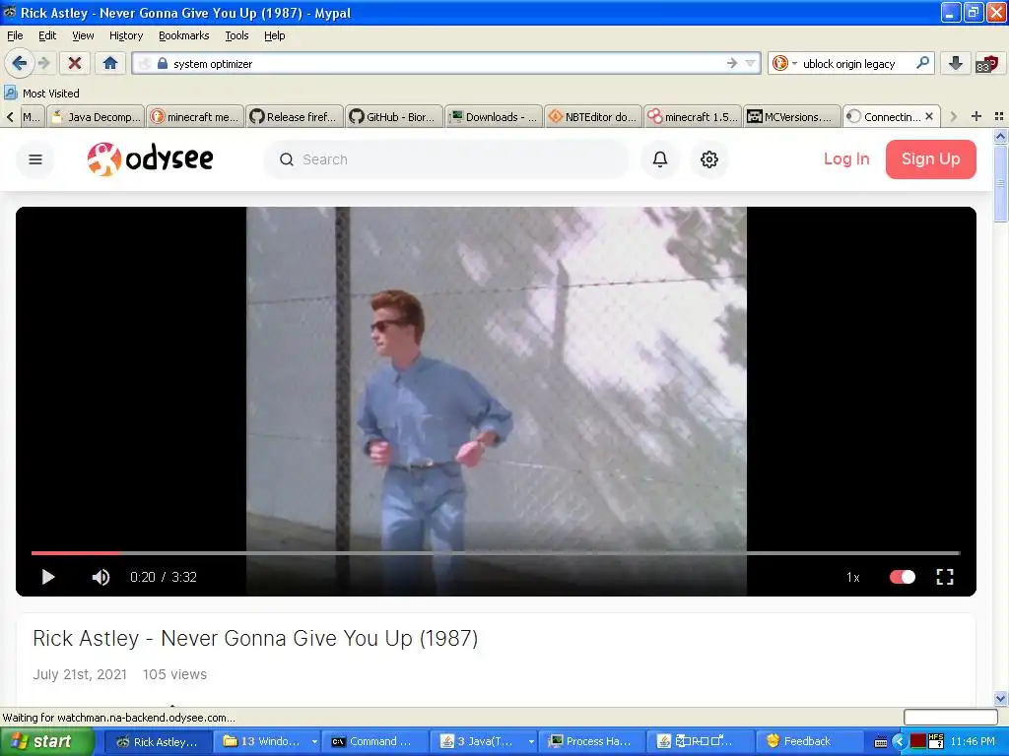Switch to Feedback taskbar item

click(x=809, y=742)
